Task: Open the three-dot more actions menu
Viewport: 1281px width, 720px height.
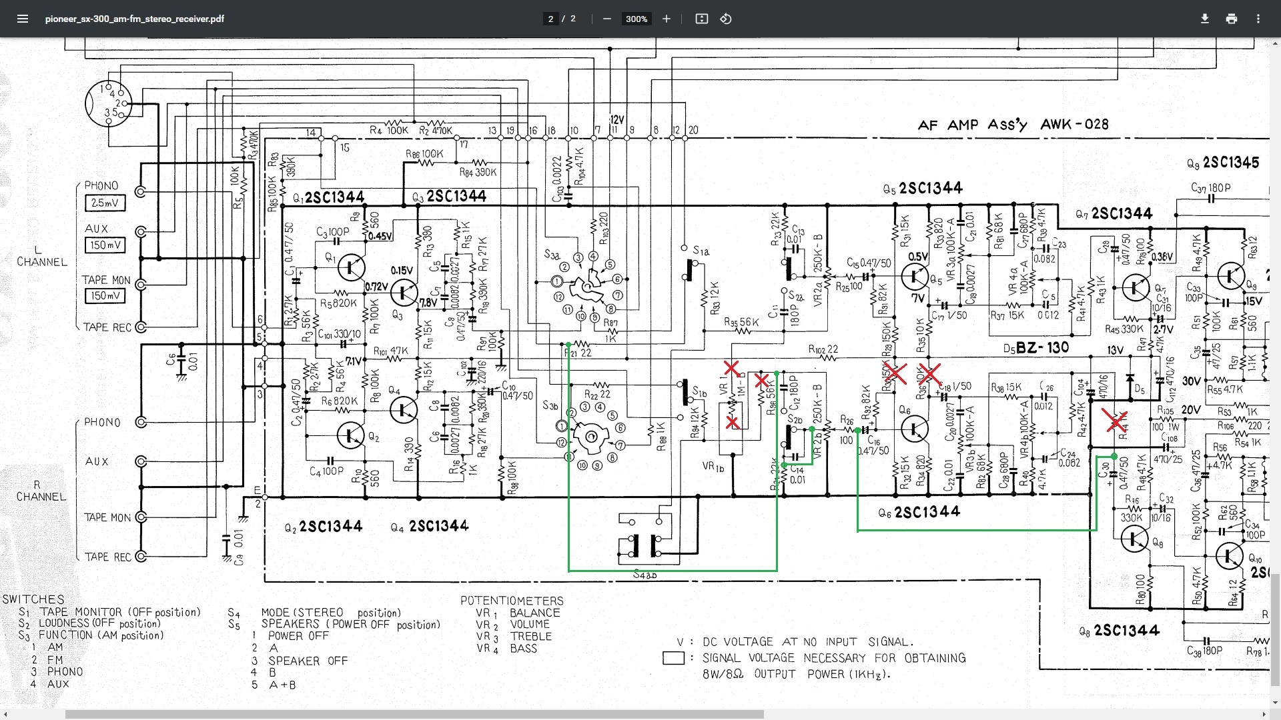Action: click(x=1258, y=19)
